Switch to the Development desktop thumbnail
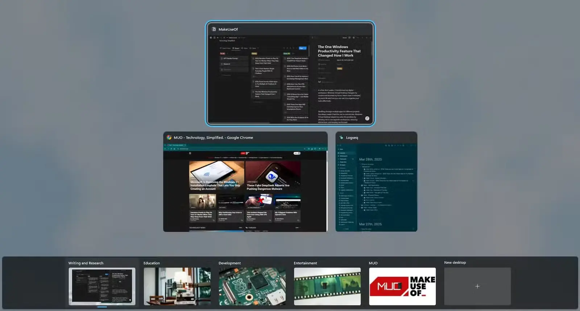Viewport: 580px width, 311px height. pos(252,286)
